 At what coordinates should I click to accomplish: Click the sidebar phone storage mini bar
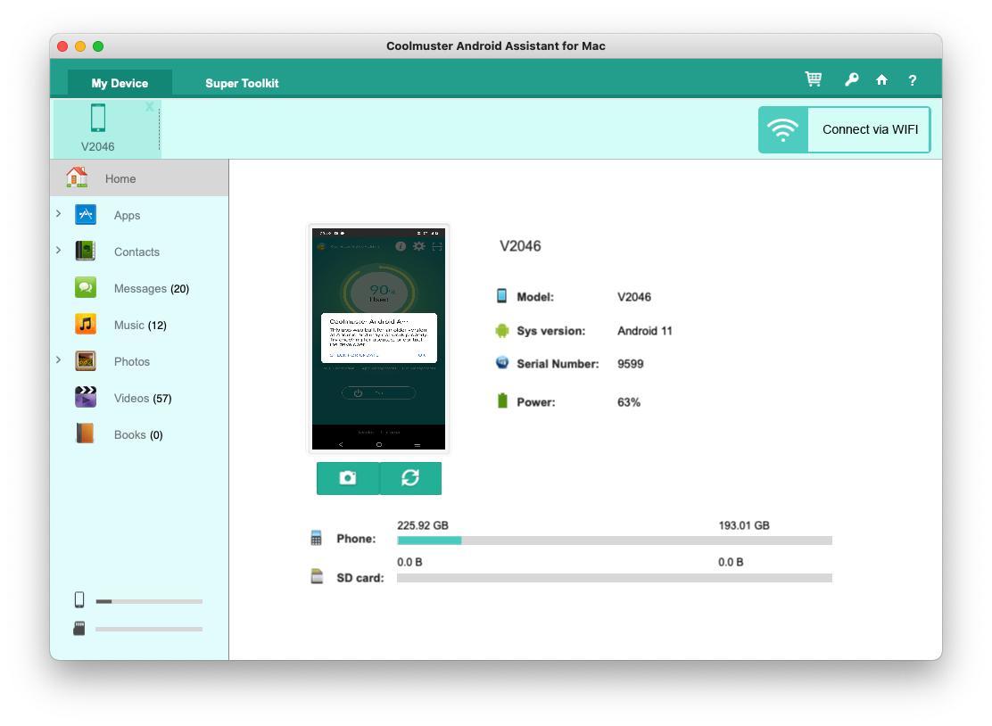[x=149, y=601]
